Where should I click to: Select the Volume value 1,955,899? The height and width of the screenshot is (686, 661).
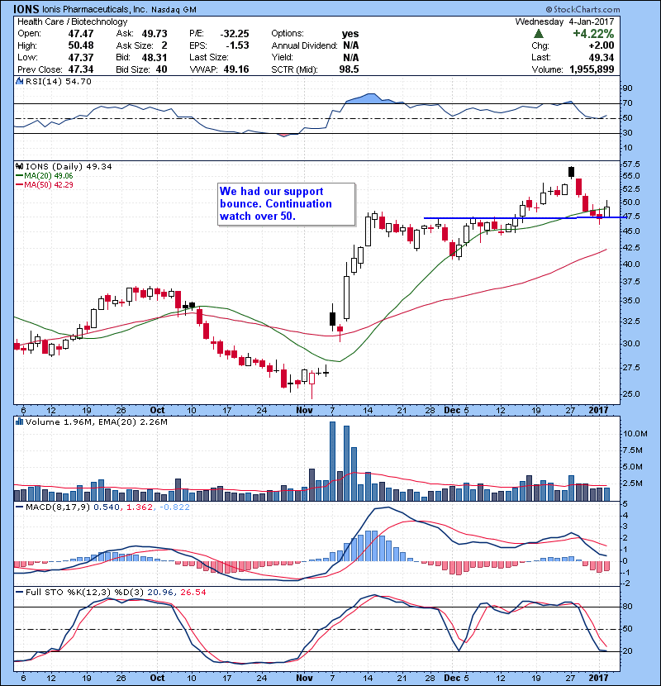click(592, 69)
